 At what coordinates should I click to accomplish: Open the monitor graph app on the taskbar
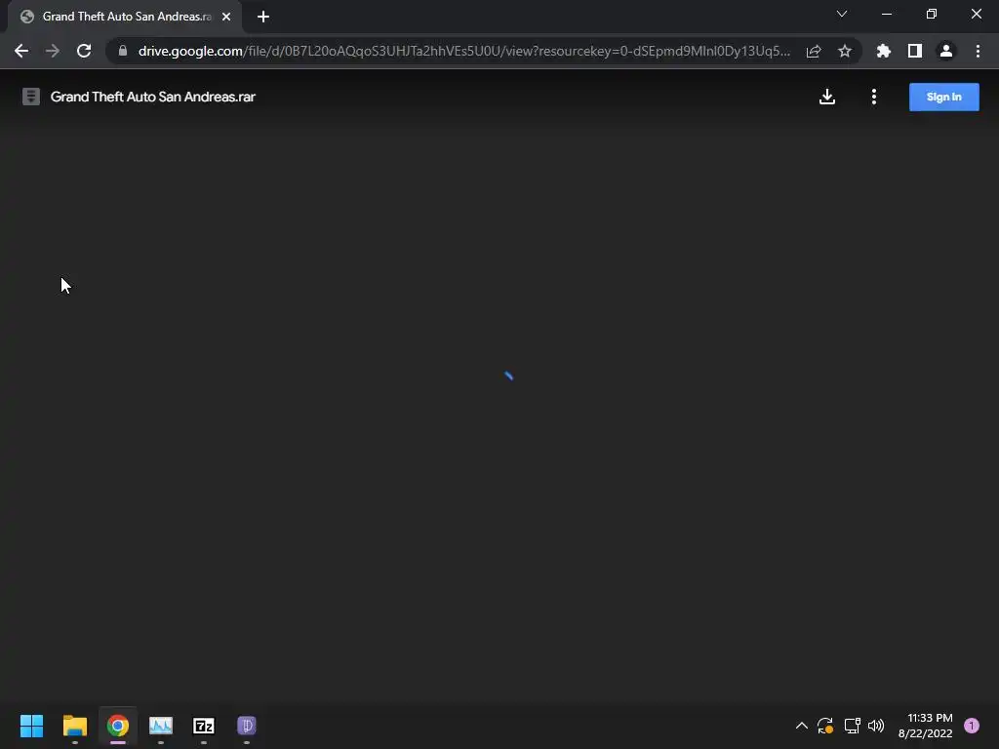point(161,726)
